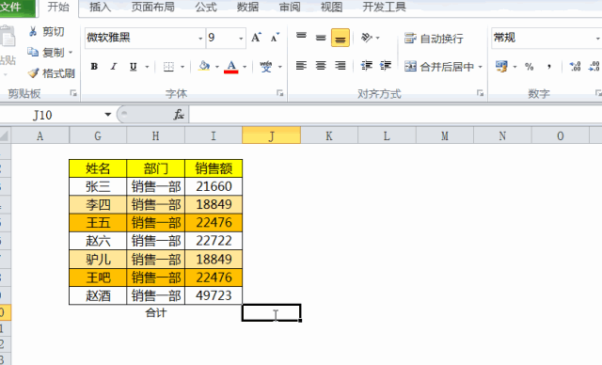Select column K header
The image size is (602, 365).
[x=329, y=135]
